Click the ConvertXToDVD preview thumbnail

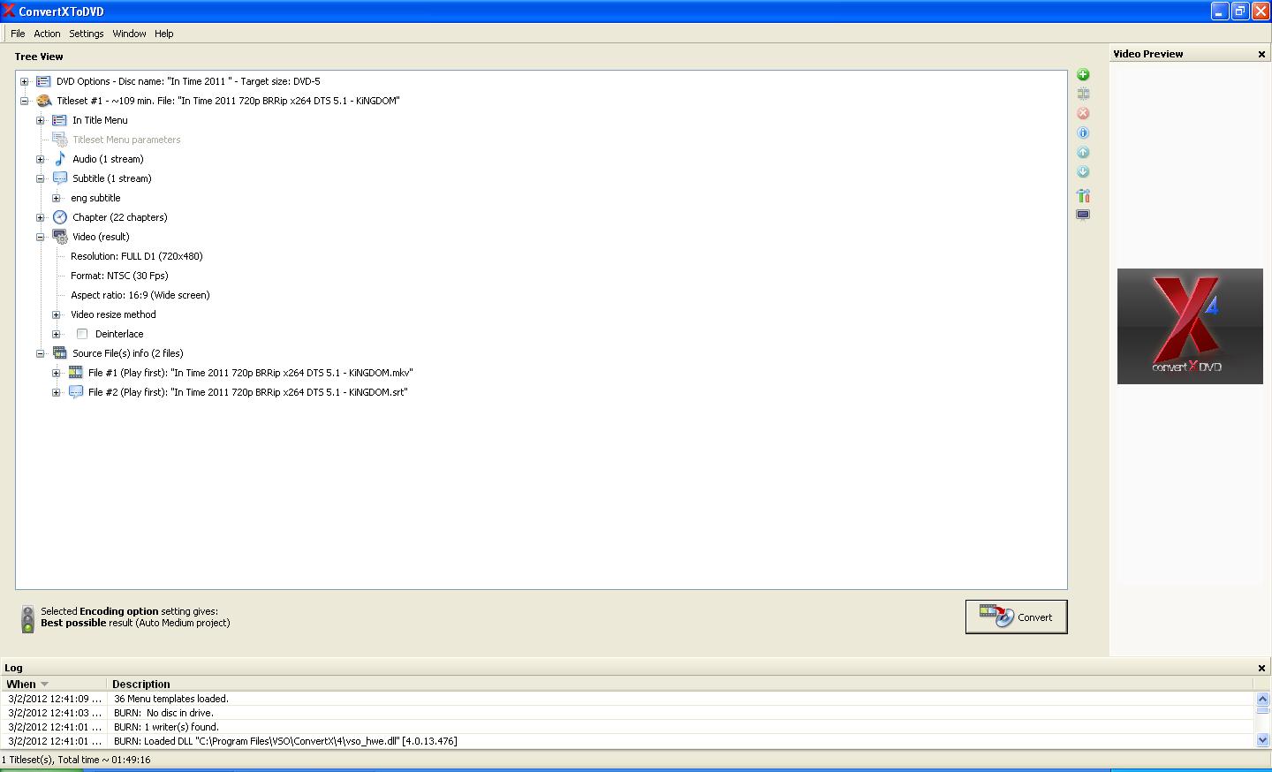1190,326
